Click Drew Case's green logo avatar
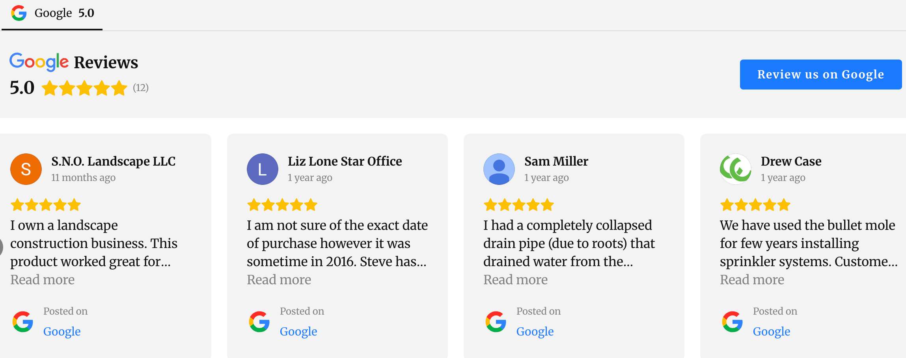Viewport: 906px width, 358px height. (x=736, y=169)
